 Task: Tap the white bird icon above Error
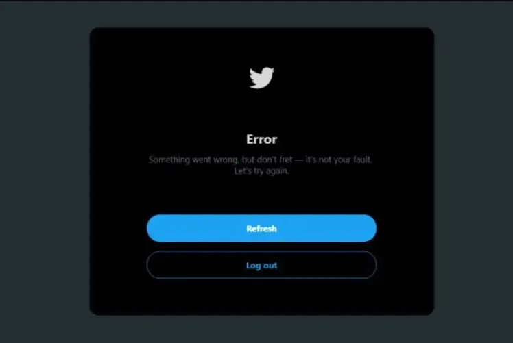tap(262, 78)
